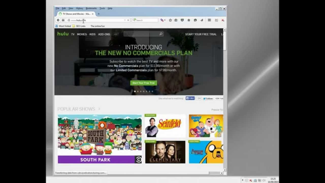
Task: Click the ADD-ONS link in Hulu navigation
Action: (104, 34)
